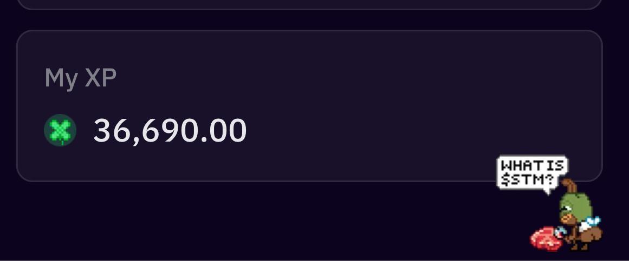Tap the WHAT IS line in the bubble

coord(533,165)
